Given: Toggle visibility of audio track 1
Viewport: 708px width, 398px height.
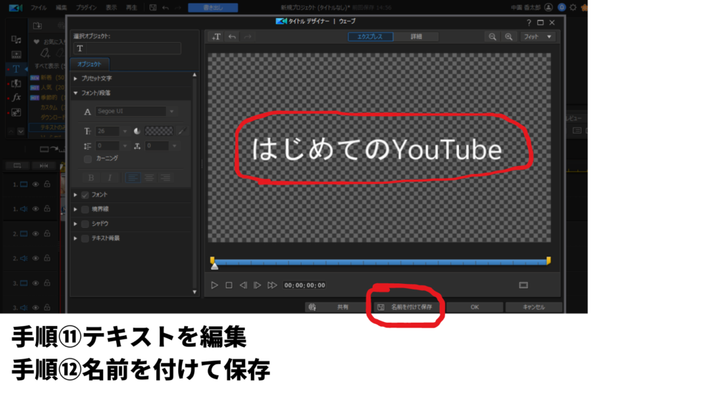Looking at the screenshot, I should pyautogui.click(x=35, y=209).
